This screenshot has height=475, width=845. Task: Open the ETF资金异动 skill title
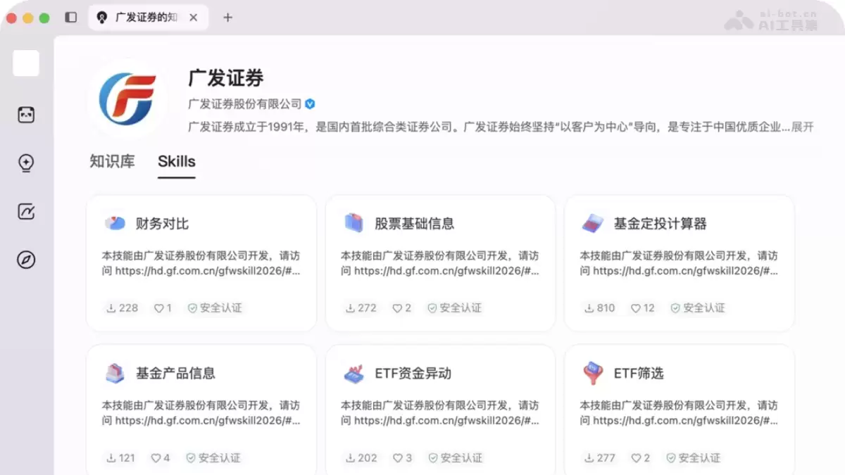(x=413, y=373)
